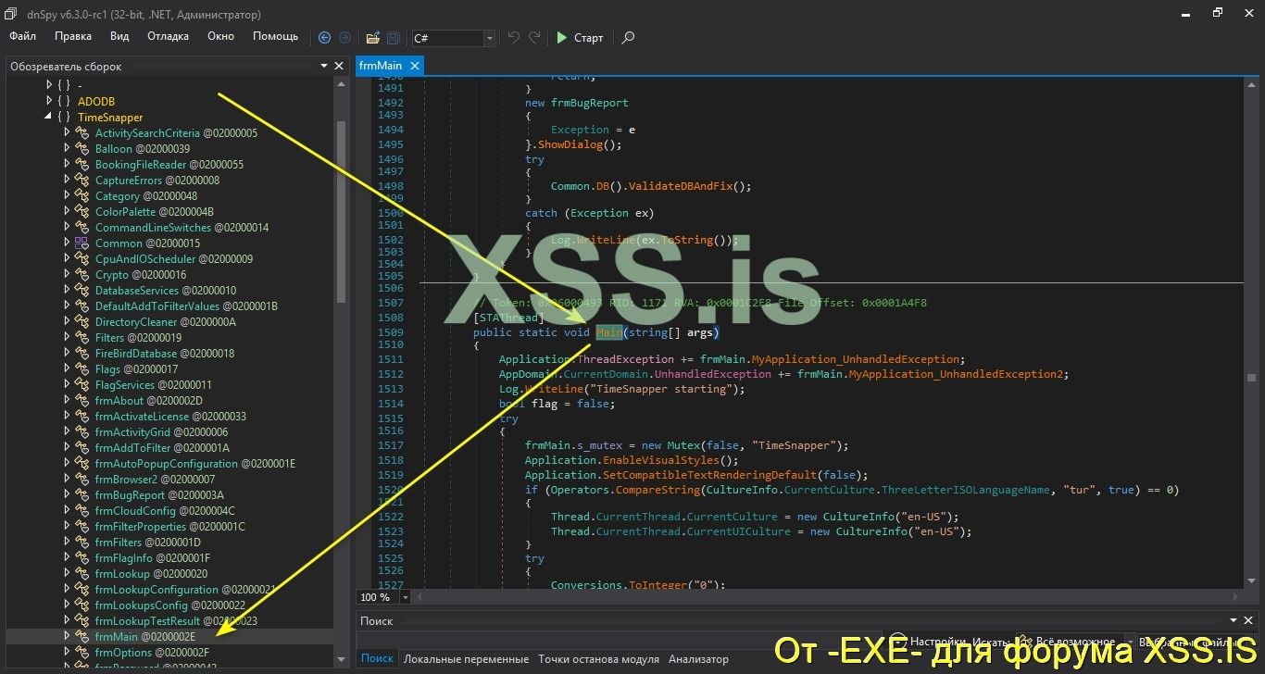Open the Отладка menu

167,36
